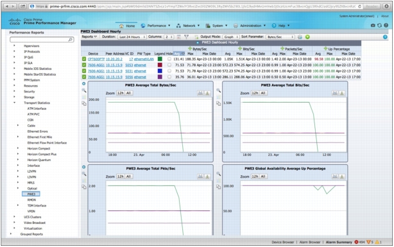Click the blue help icon in the report toolbar

coord(385,37)
